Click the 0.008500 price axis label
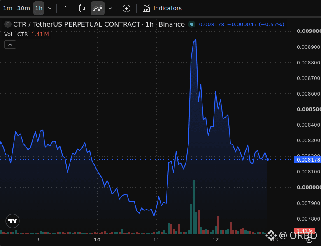This screenshot has height=246, width=321. (x=309, y=109)
